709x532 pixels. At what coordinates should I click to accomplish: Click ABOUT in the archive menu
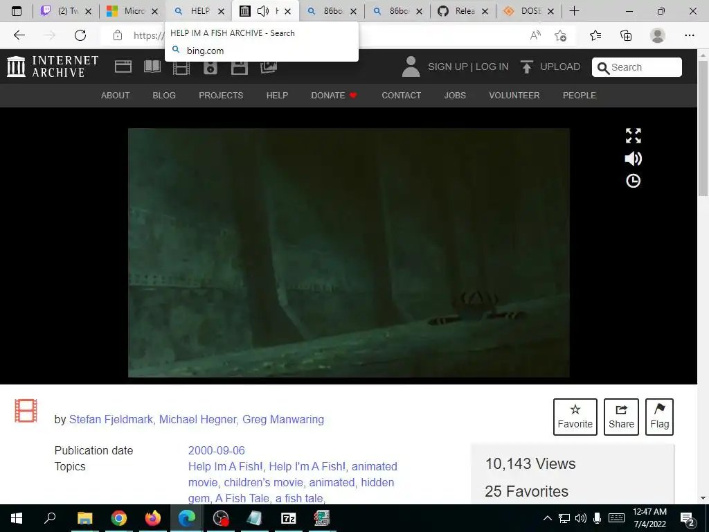[116, 96]
